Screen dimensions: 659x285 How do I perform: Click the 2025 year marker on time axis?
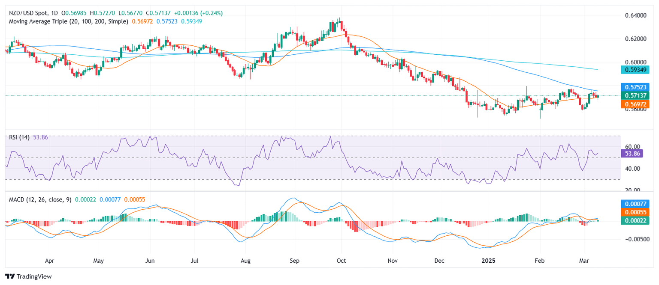point(488,260)
